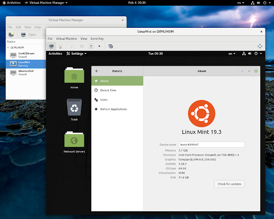Select About in Details sidebar

pyautogui.click(x=117, y=81)
